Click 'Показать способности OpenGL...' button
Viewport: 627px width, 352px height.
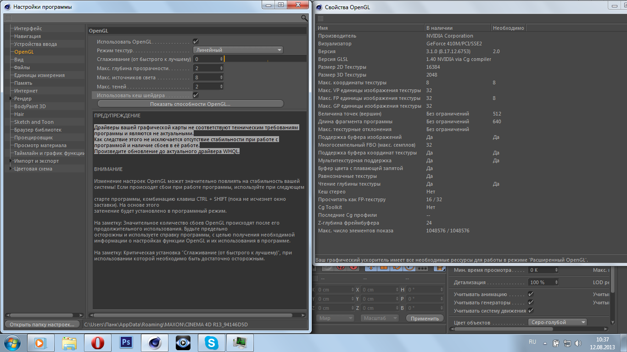point(190,104)
